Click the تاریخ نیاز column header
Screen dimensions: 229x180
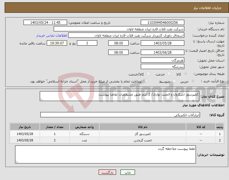pyautogui.click(x=25, y=127)
